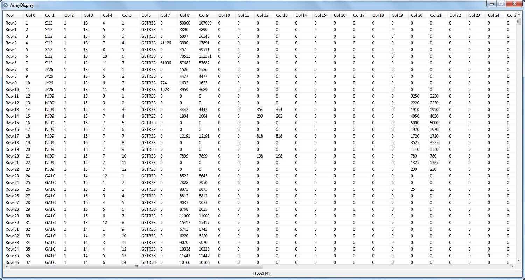Click cell 41126 in Col 7
The height and width of the screenshot is (280, 525).
(x=166, y=43)
